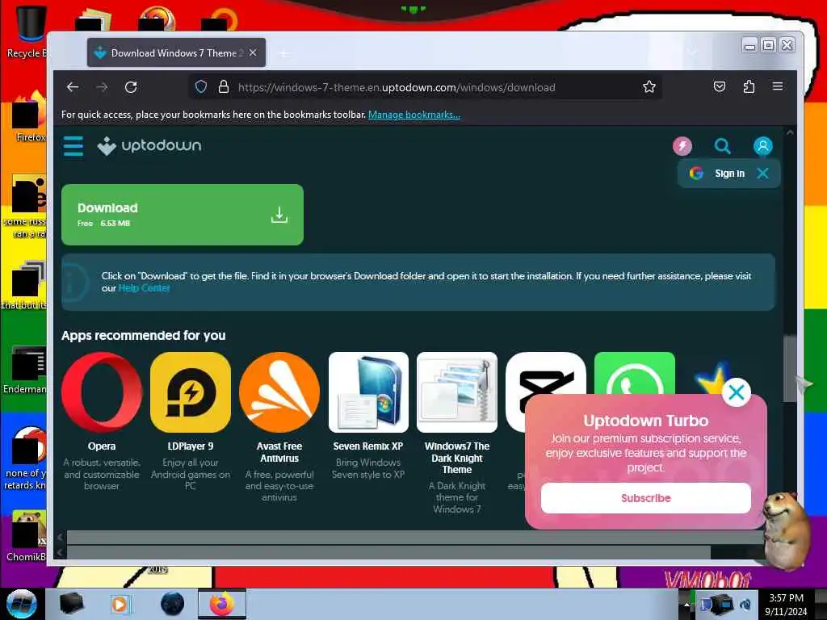The height and width of the screenshot is (620, 827).
Task: Open the dark globe taskbar icon
Action: tap(172, 604)
